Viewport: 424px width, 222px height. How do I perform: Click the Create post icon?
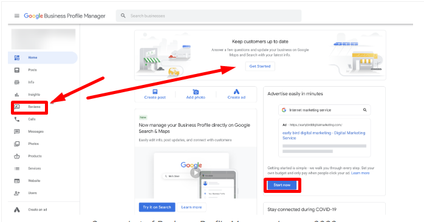click(x=155, y=92)
